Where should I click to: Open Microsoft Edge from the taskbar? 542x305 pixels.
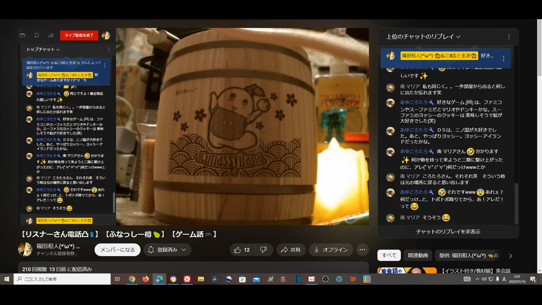tap(159, 279)
